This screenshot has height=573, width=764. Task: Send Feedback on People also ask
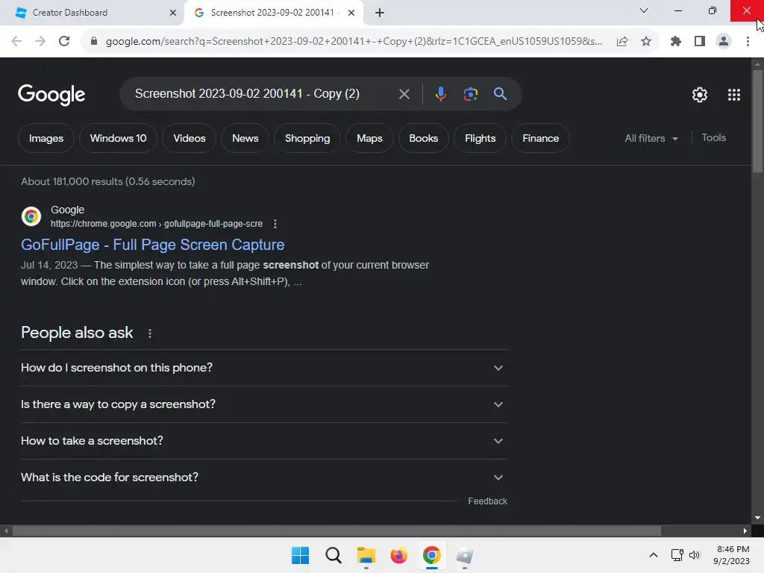click(x=487, y=501)
